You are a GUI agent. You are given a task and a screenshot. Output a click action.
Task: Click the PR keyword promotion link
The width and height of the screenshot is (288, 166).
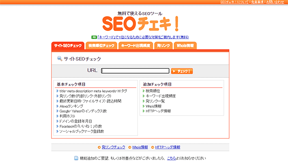point(143,37)
